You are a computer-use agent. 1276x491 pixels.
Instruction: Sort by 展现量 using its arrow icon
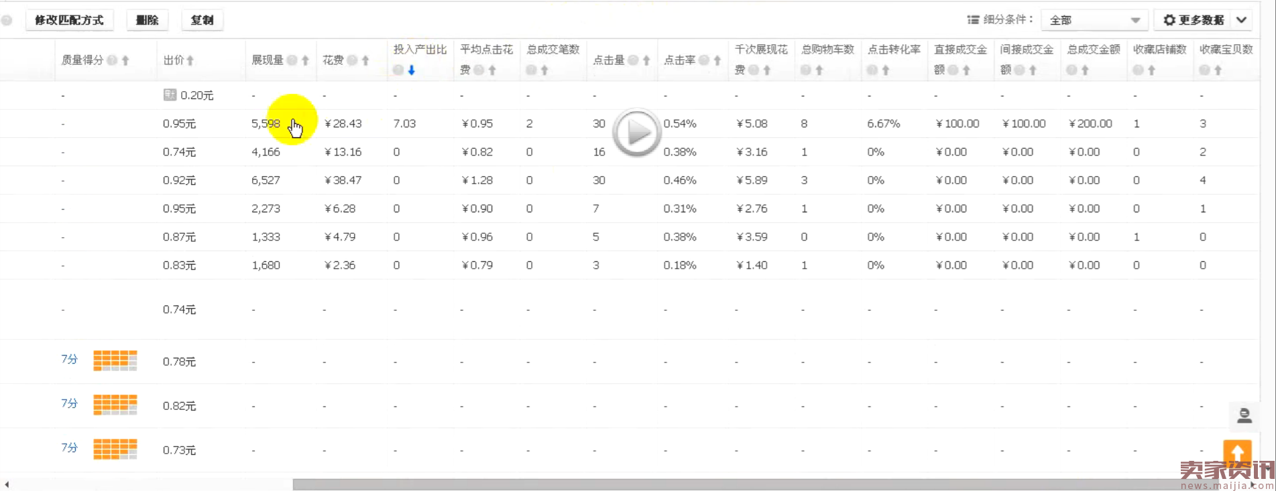coord(305,60)
